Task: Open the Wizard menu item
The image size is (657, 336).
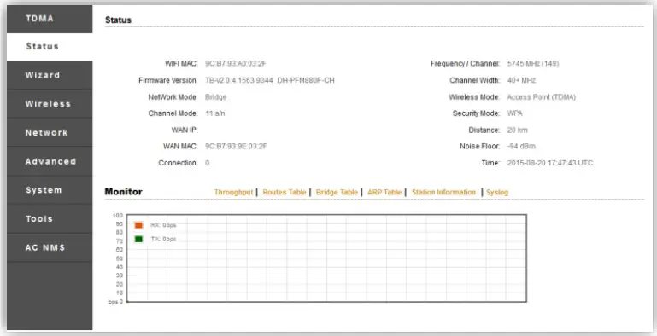Action: 50,75
